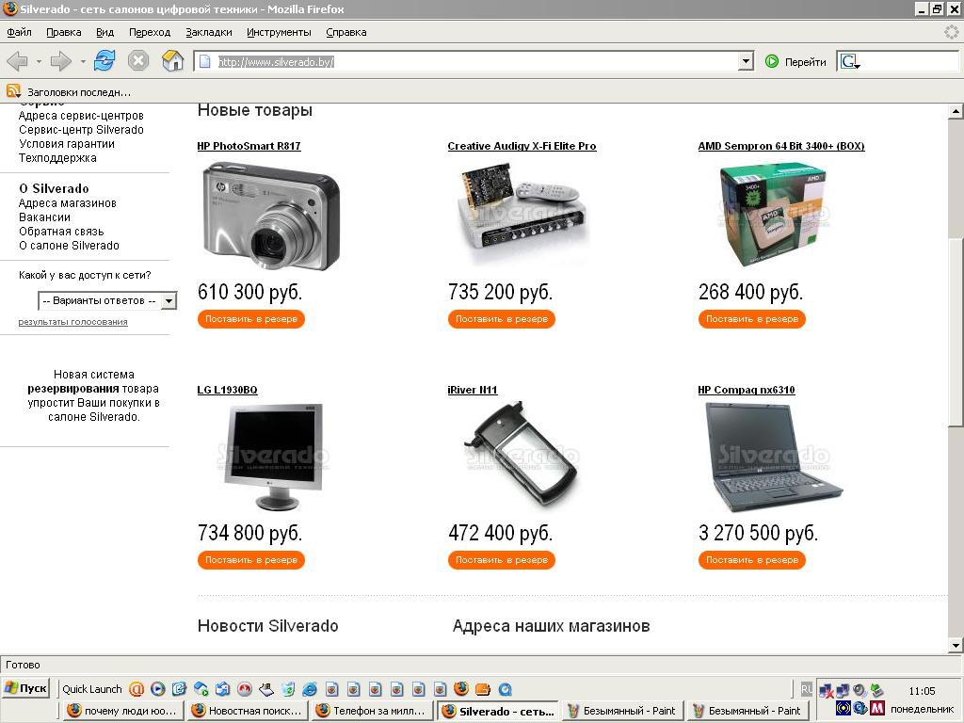
Task: Click the Safely Remove Hardware tray icon
Action: tap(876, 690)
